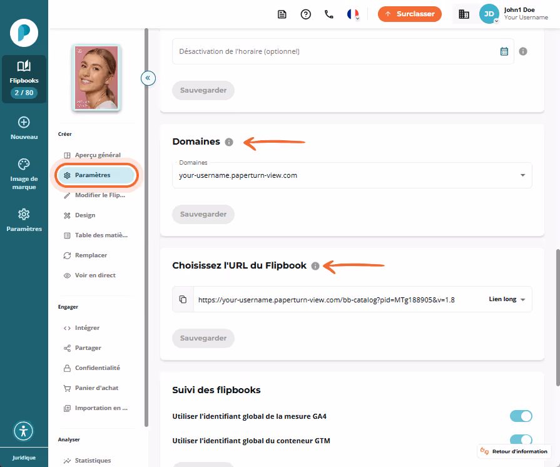Expand the Domaines dropdown
The image size is (560, 467).
coord(352,175)
